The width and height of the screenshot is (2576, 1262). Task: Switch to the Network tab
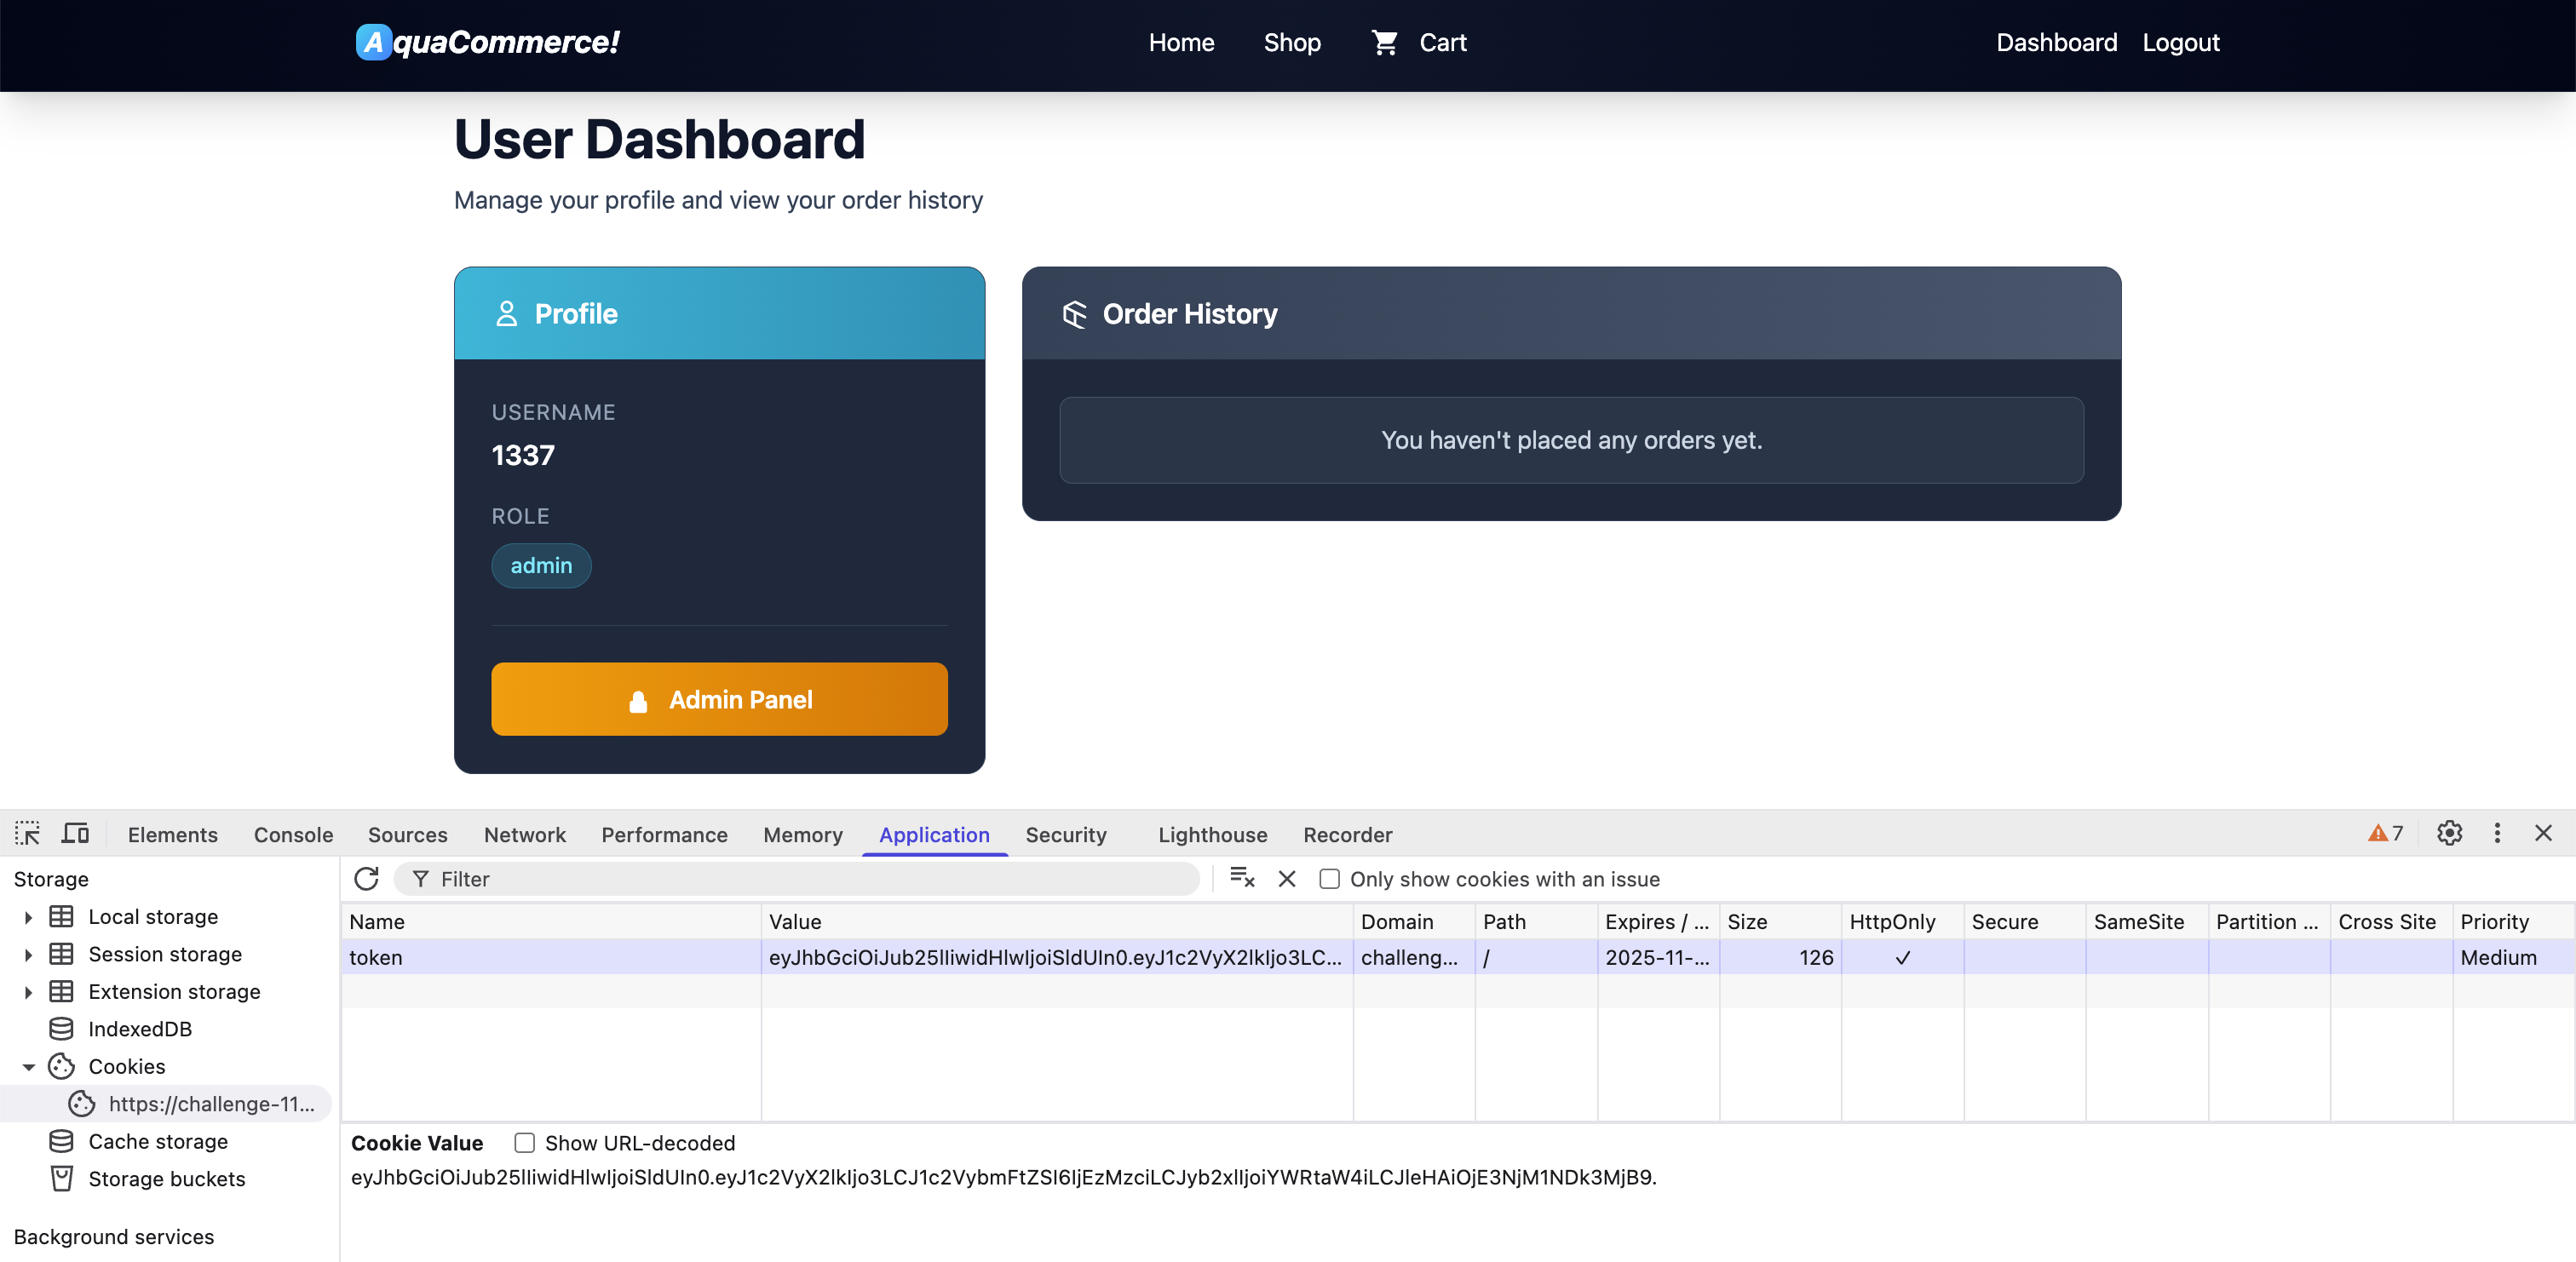tap(524, 834)
